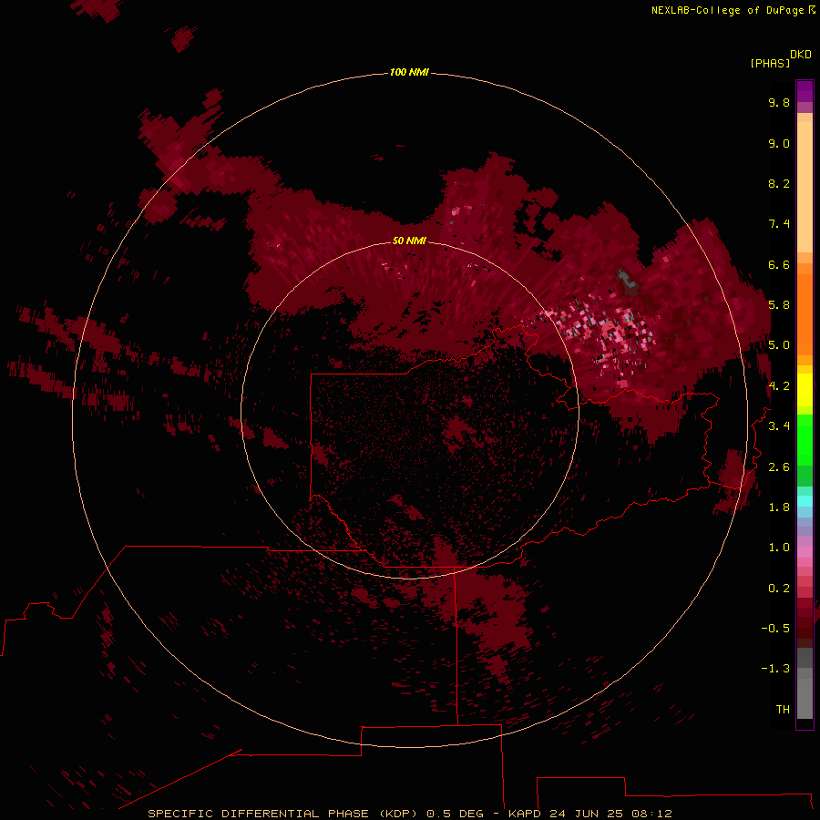Click the 5.0 legend value
The width and height of the screenshot is (820, 820).
pyautogui.click(x=779, y=345)
